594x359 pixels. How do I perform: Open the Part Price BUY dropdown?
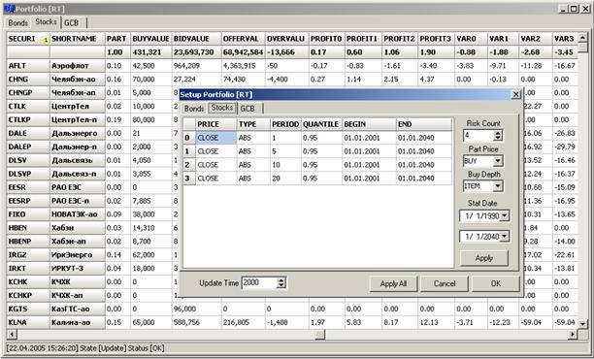click(498, 161)
